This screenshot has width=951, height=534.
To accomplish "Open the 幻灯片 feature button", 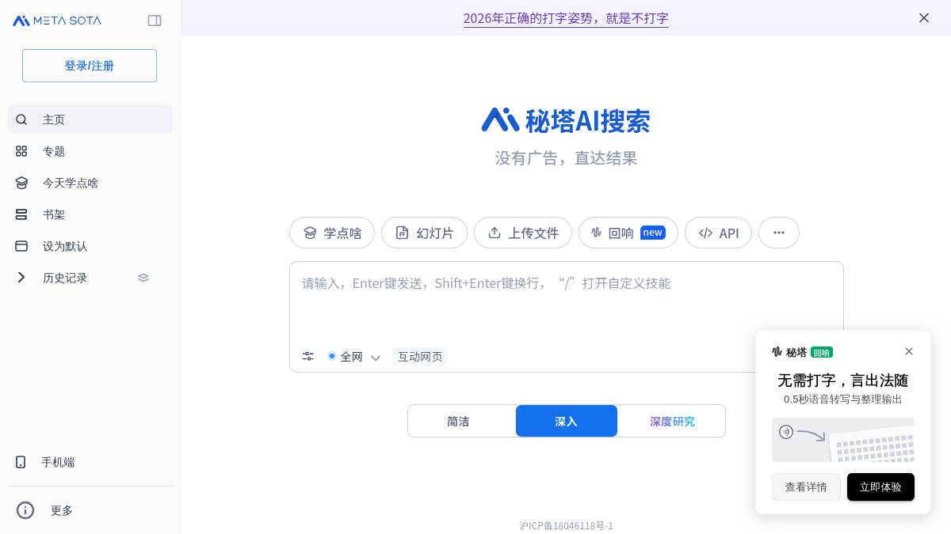I will tap(424, 233).
